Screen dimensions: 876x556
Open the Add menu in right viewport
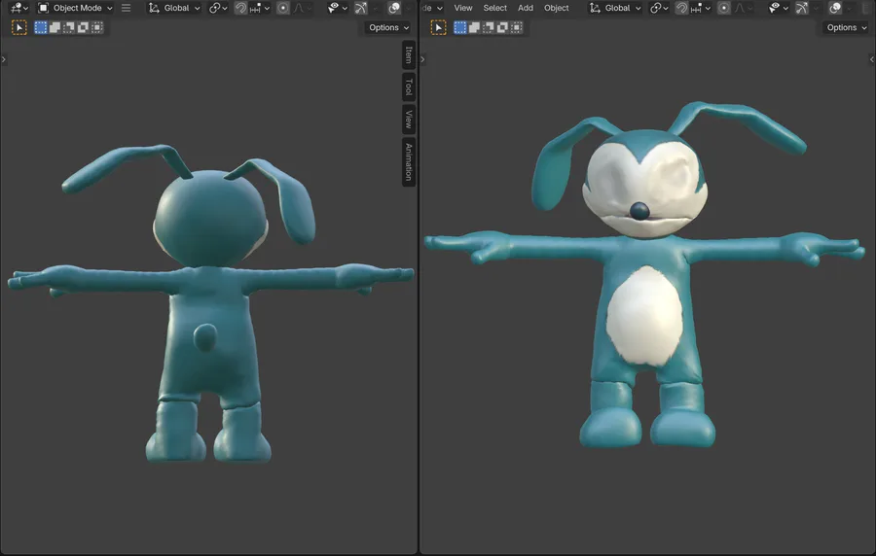[526, 8]
